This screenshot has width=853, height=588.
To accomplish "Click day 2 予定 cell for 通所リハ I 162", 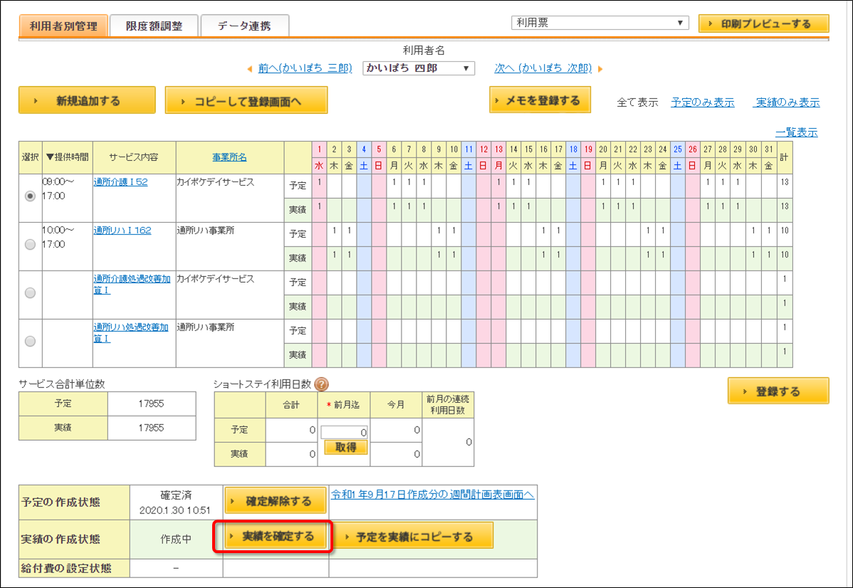I will 334,234.
